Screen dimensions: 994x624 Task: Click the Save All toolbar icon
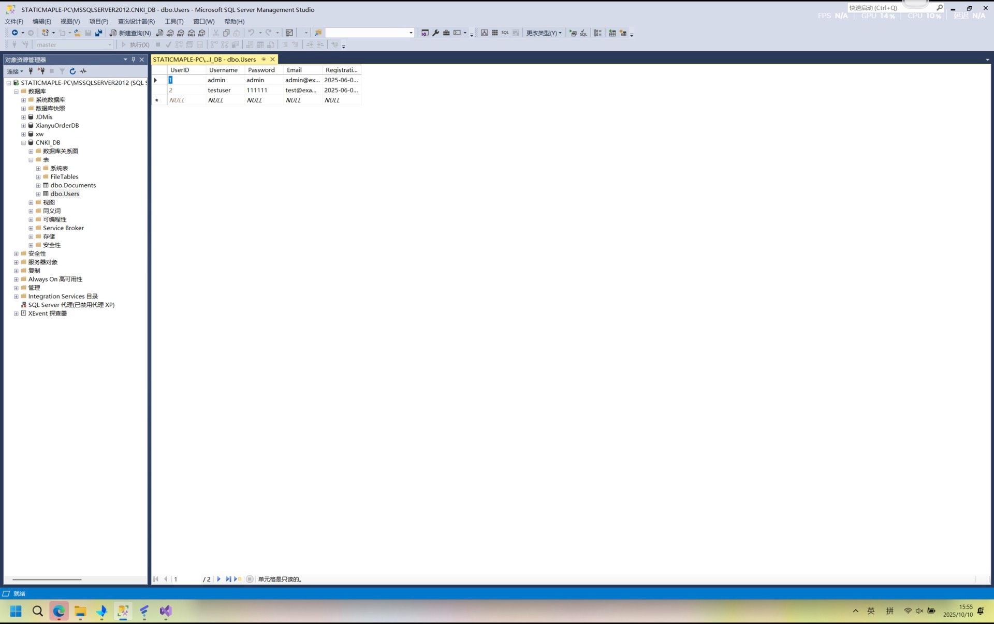tap(98, 33)
